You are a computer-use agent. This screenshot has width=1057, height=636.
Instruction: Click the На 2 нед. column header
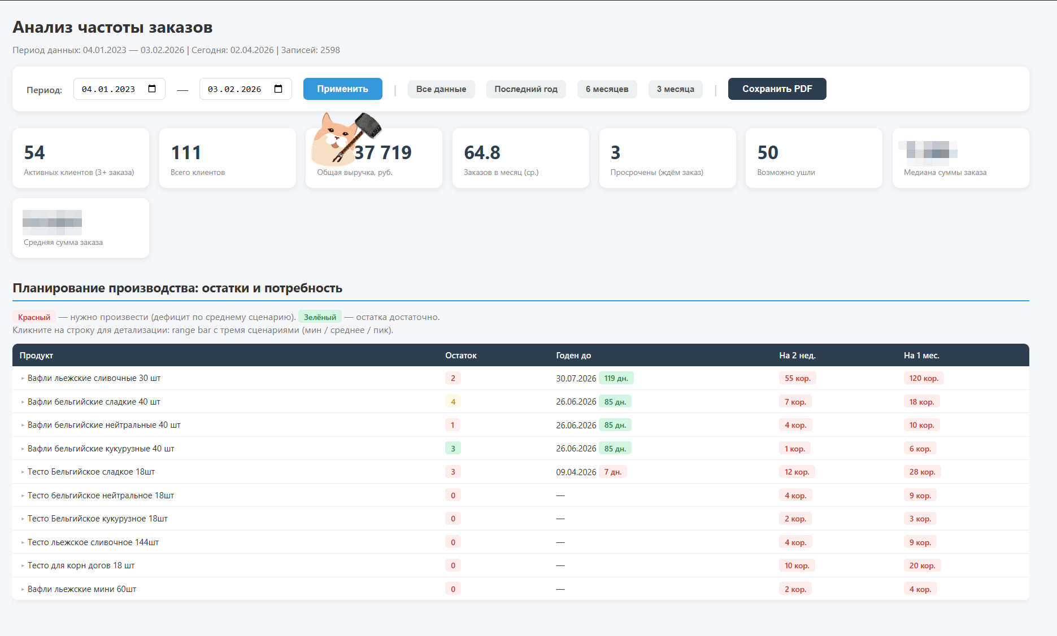(797, 356)
